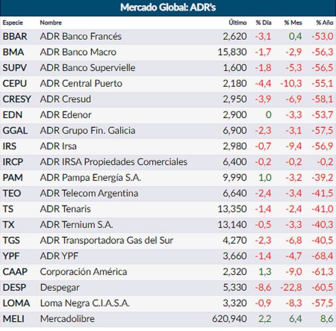
Task: Sort by the Nombre column header
Action: click(x=51, y=22)
